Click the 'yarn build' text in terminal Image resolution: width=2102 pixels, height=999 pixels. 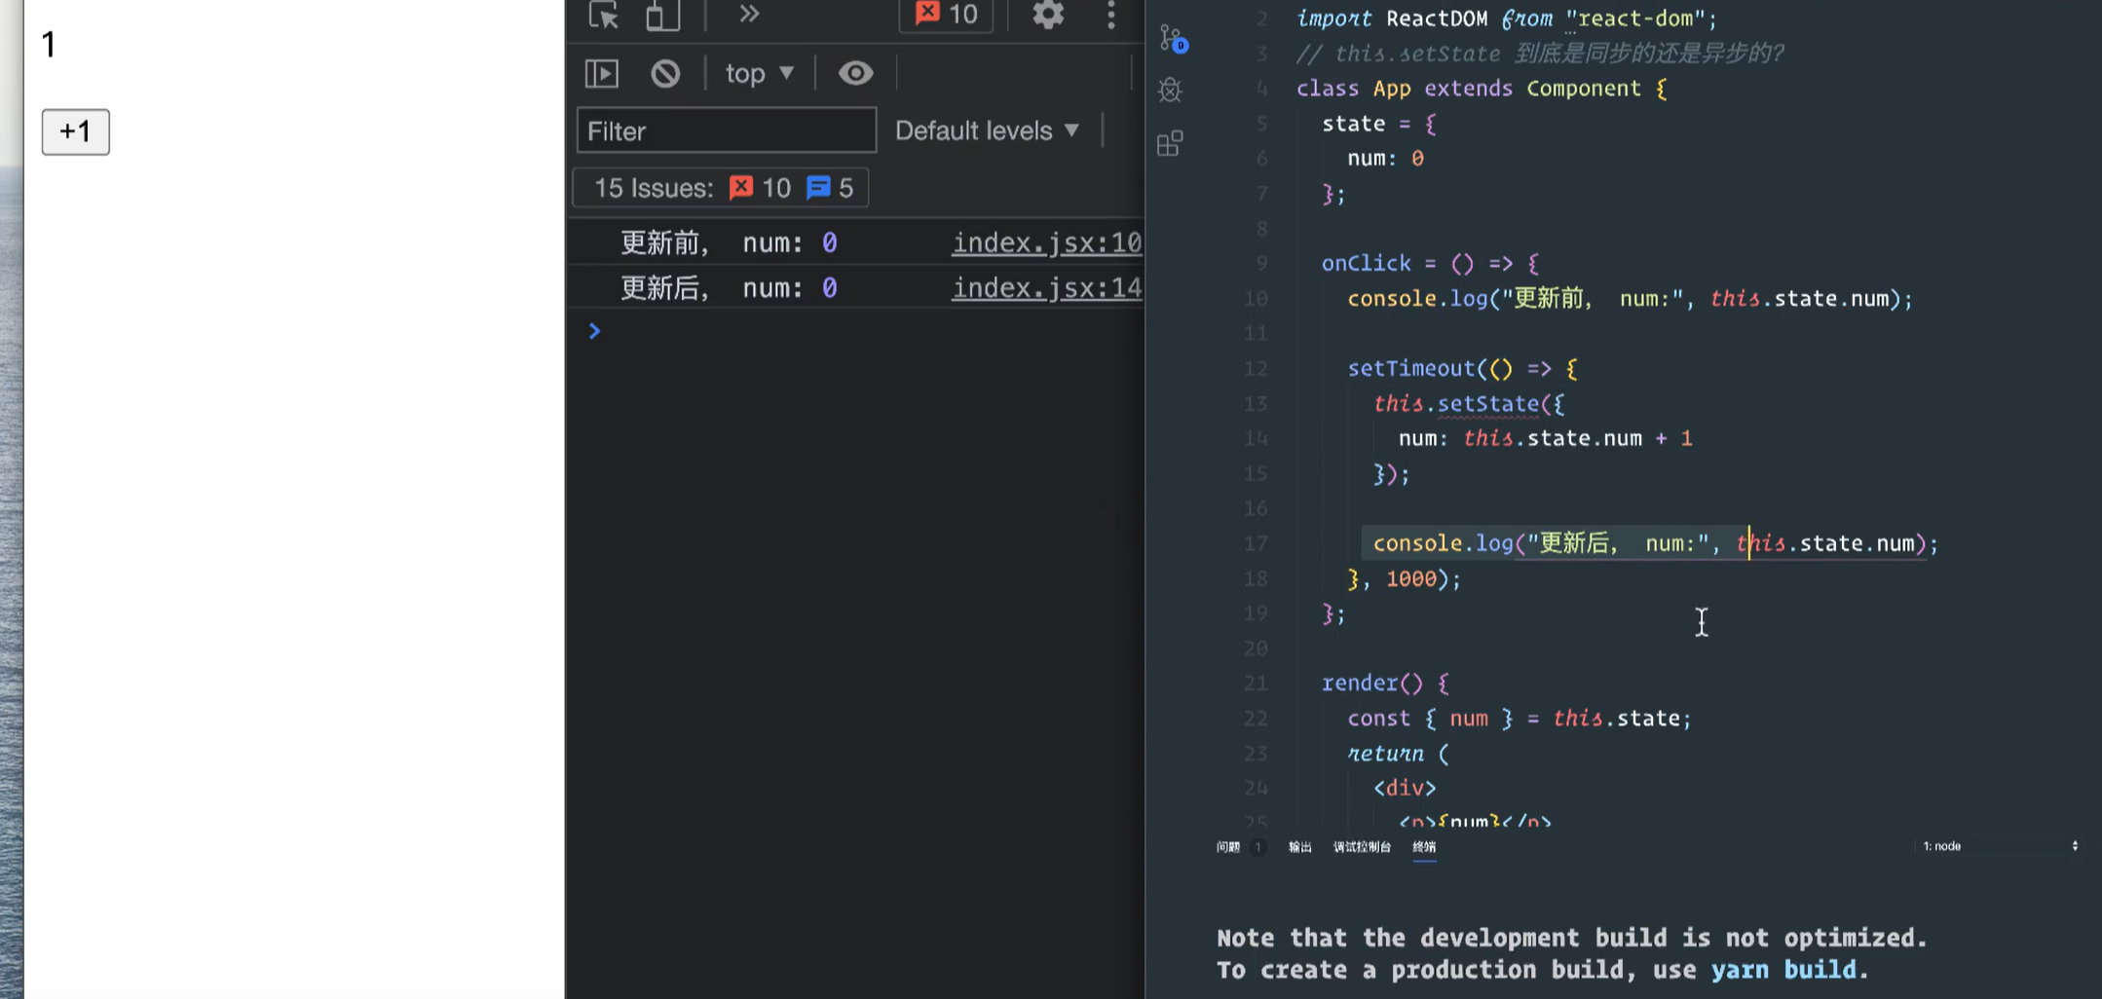1783,970
